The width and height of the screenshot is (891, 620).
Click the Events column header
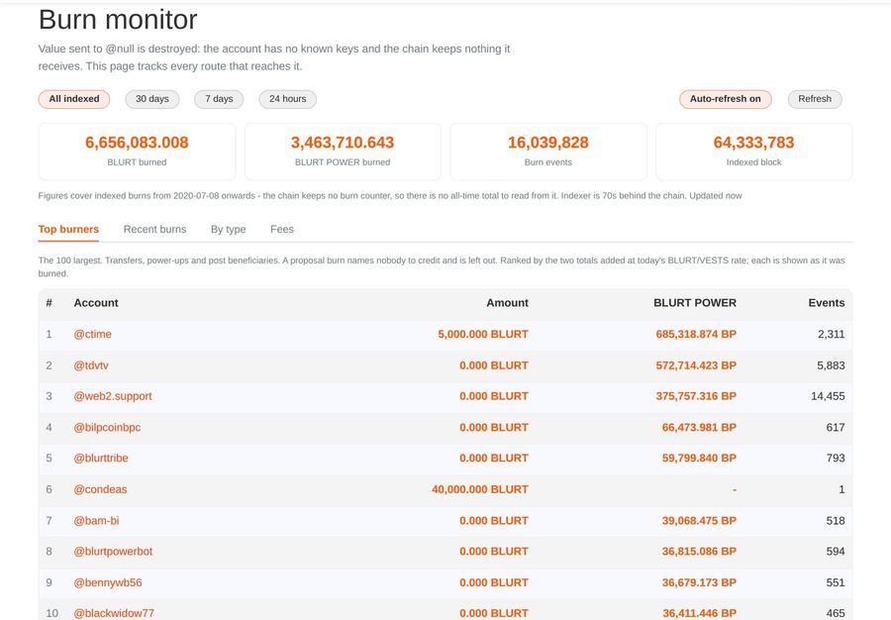click(827, 303)
